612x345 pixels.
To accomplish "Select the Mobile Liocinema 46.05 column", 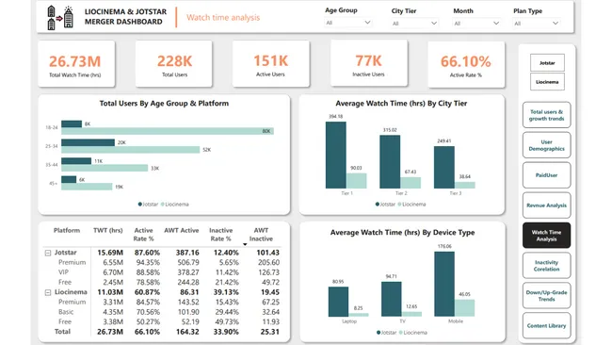I will click(x=465, y=308).
